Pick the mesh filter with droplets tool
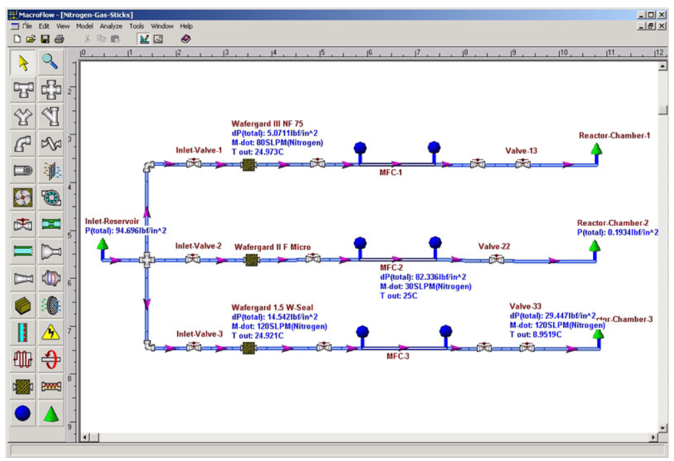This screenshot has width=674, height=461. point(50,171)
